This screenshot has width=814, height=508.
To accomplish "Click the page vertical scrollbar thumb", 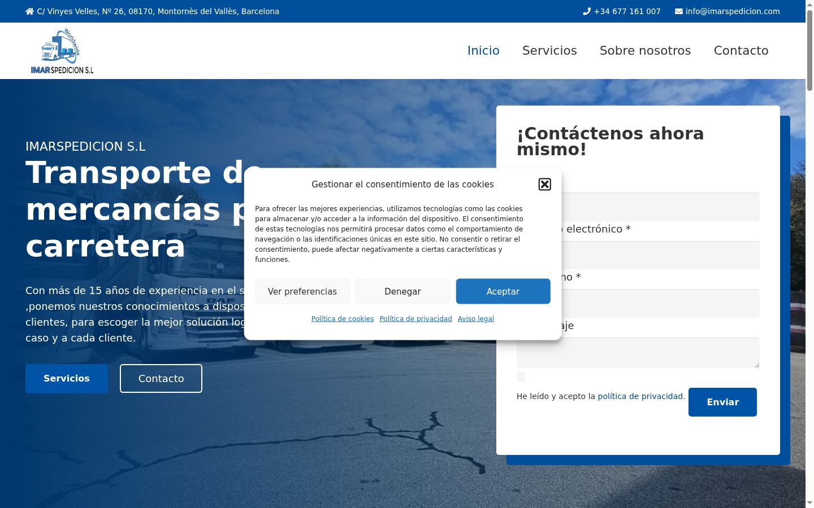I will click(x=809, y=51).
